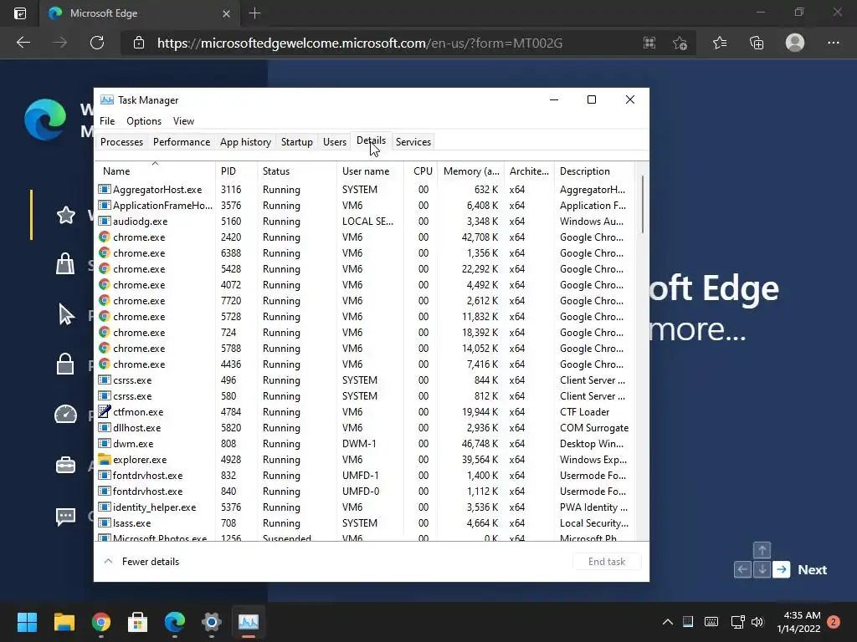Open Edge Favorites list icon
This screenshot has height=642, width=857.
coord(720,43)
